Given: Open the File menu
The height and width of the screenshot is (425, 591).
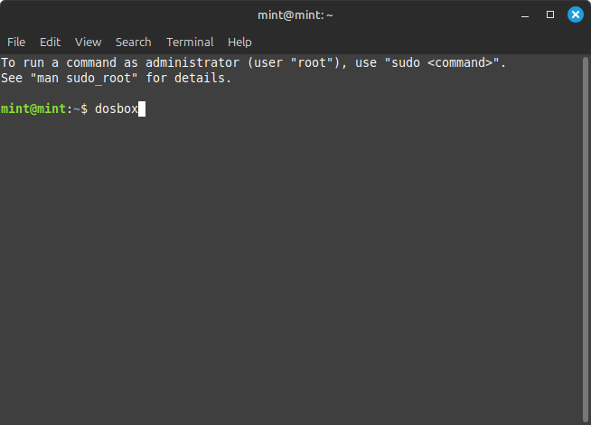Looking at the screenshot, I should pos(16,42).
